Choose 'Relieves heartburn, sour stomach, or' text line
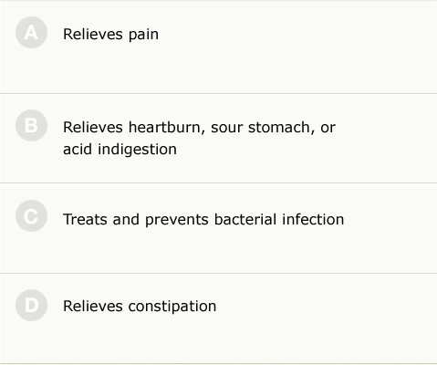437x365 pixels. pyautogui.click(x=199, y=128)
